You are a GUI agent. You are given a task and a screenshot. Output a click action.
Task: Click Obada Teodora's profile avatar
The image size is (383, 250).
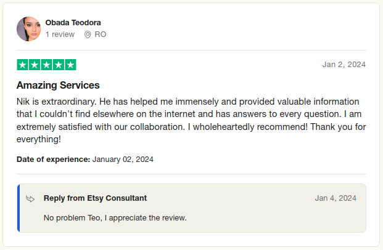tap(28, 28)
